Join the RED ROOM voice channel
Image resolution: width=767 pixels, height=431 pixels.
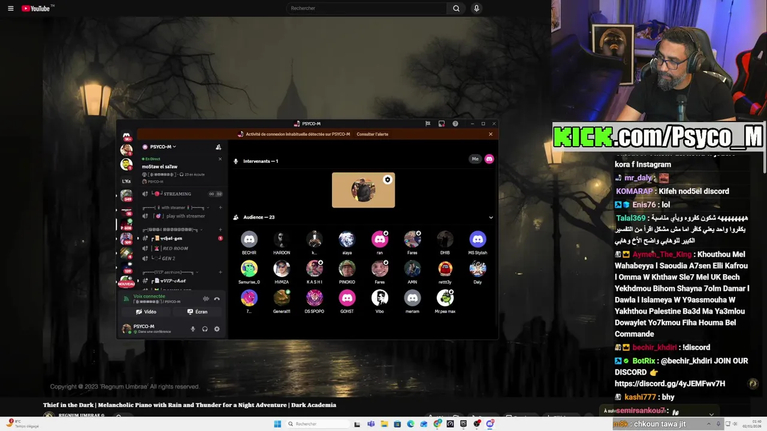coord(182,248)
